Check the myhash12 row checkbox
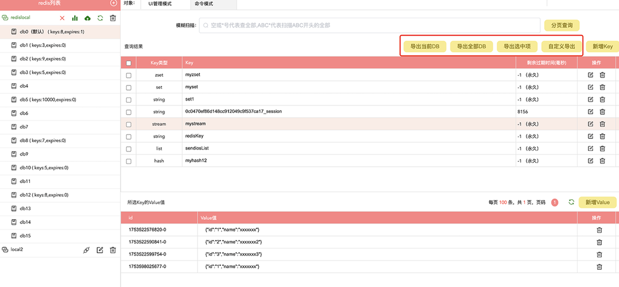Viewport: 619px width, 287px height. 128,161
